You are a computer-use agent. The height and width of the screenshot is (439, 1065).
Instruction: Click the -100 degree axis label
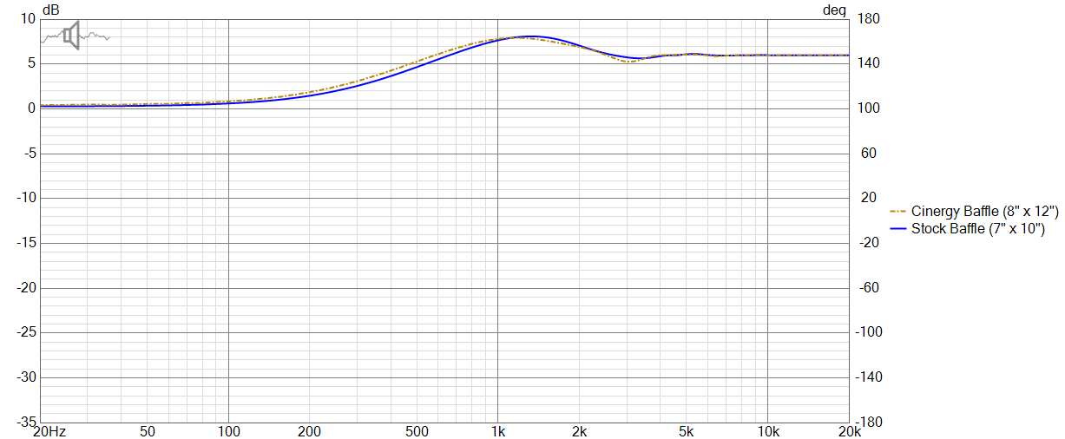[x=869, y=332]
